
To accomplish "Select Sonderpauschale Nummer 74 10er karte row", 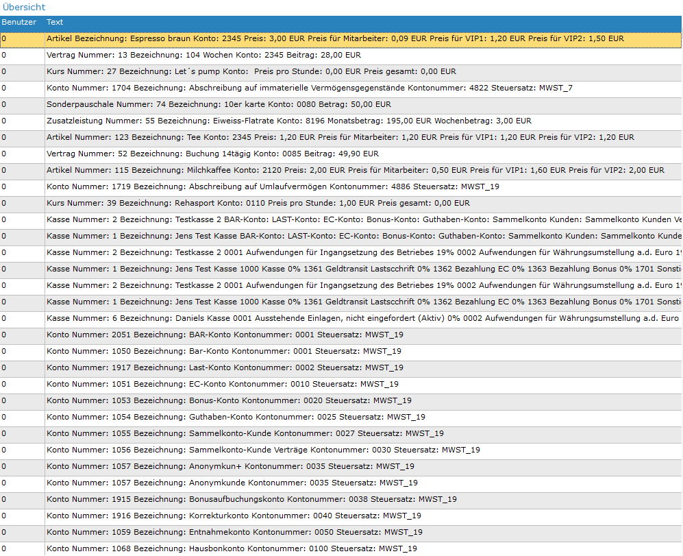I will tap(340, 105).
